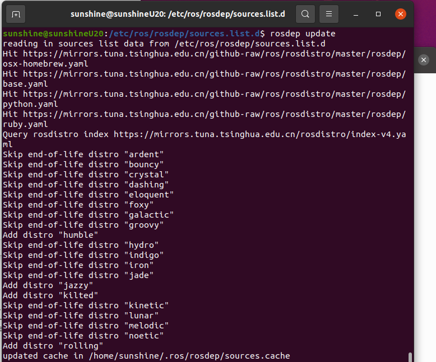Click the Skip distro "crystal" line
This screenshot has width=436, height=362.
pyautogui.click(x=86, y=175)
